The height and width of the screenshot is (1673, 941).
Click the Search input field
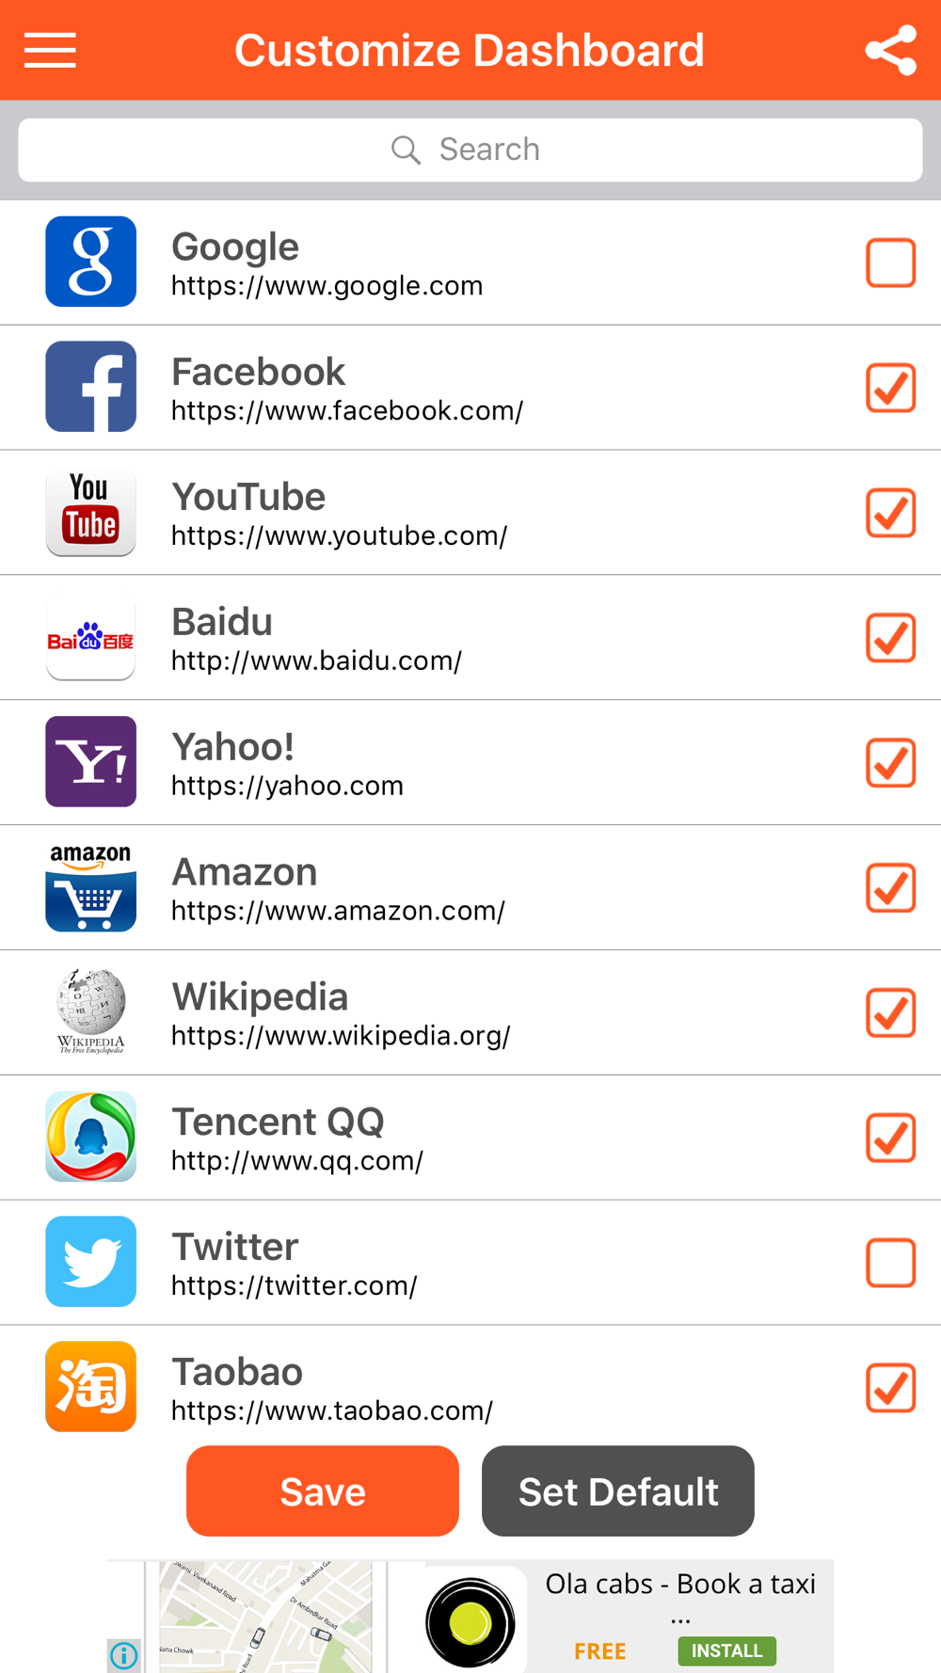coord(470,150)
